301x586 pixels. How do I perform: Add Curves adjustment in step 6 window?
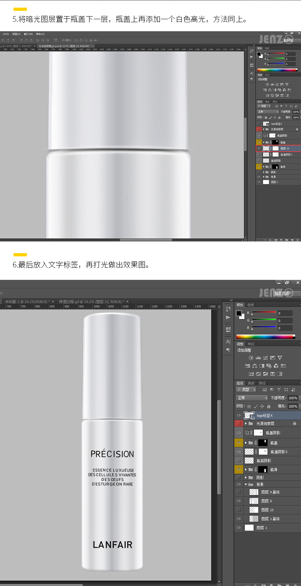click(266, 358)
